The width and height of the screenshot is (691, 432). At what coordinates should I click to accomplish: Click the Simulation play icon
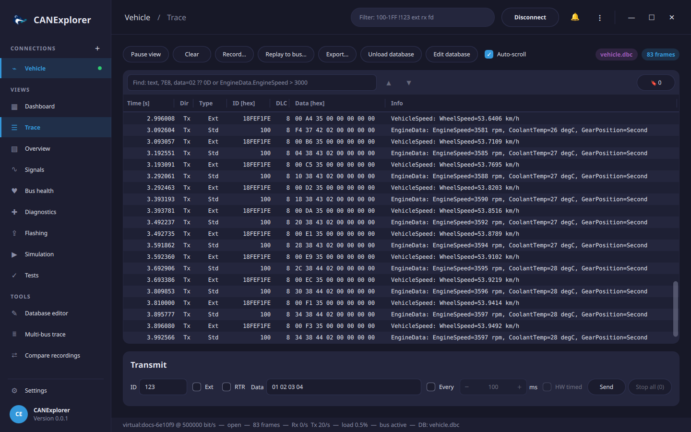pyautogui.click(x=14, y=254)
